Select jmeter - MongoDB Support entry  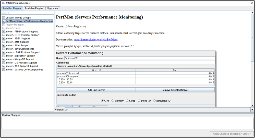point(20,59)
